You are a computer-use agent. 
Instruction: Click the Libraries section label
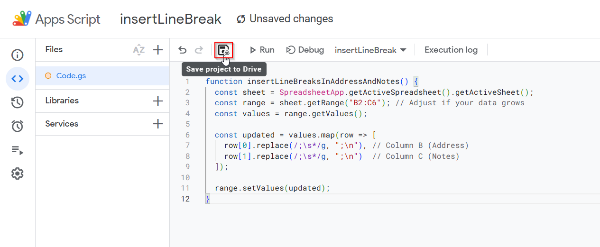(62, 101)
